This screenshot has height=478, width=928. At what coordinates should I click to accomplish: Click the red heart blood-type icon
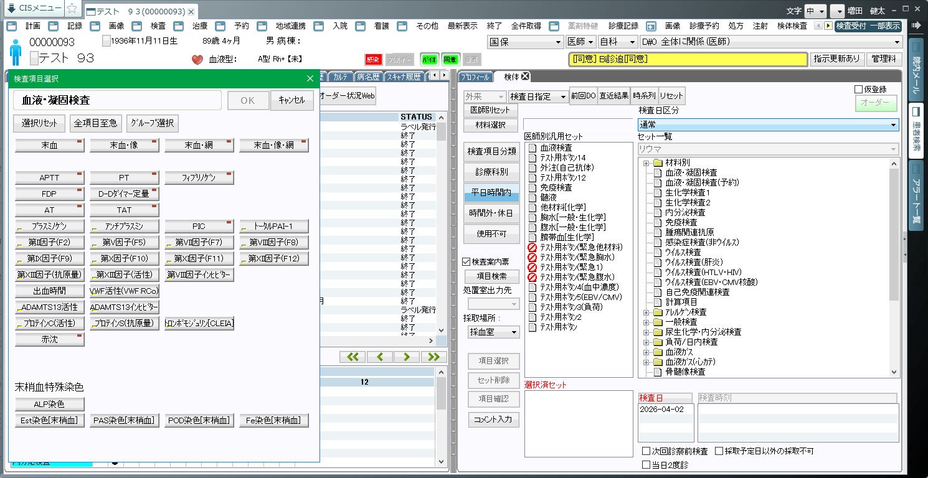pos(197,60)
